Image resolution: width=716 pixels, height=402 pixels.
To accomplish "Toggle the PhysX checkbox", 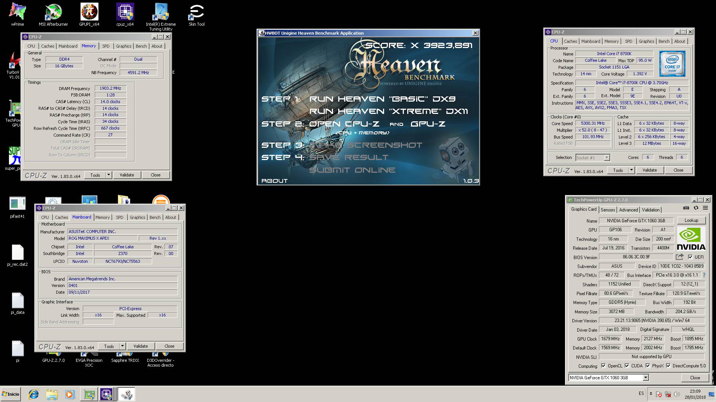I will tap(648, 366).
